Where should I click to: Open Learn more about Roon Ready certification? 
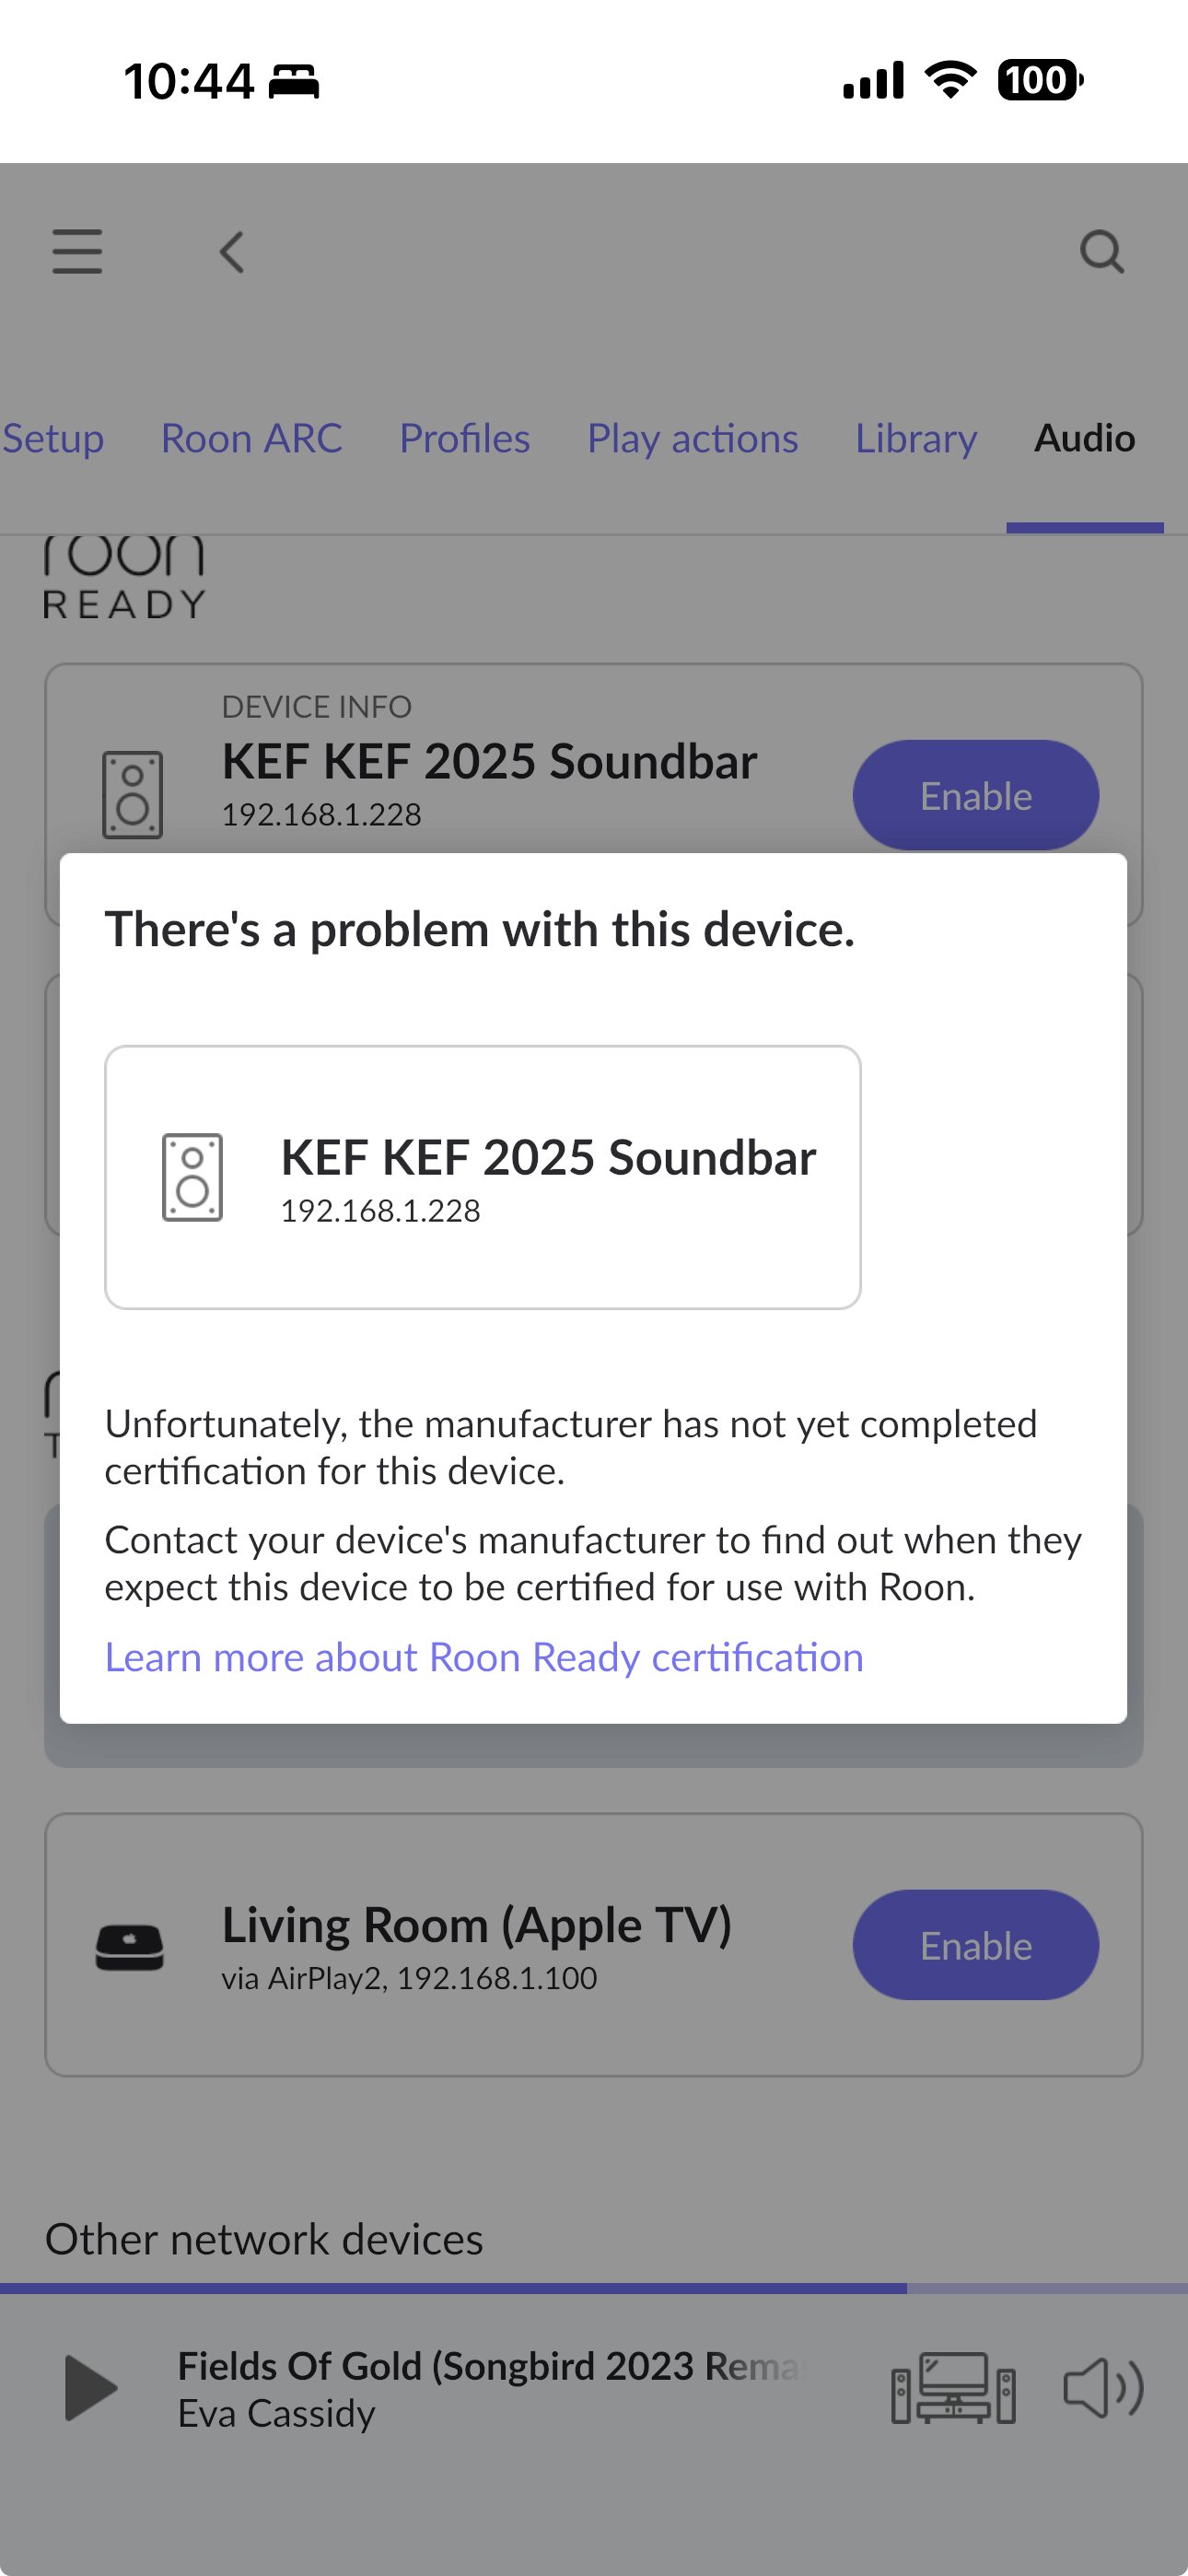[x=484, y=1657]
